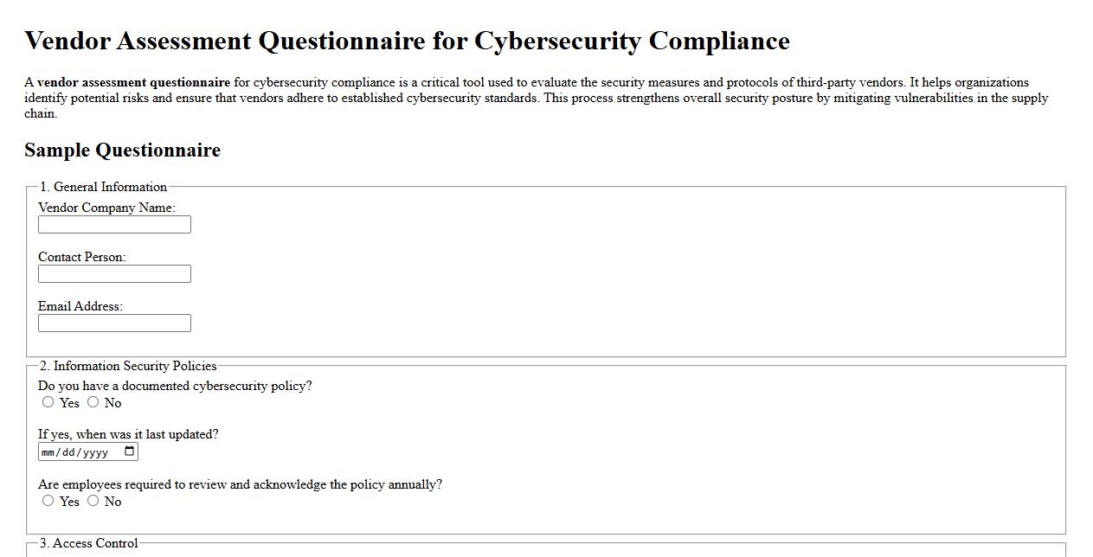Click the Contact Person input field
The width and height of the screenshot is (1093, 557).
click(114, 273)
